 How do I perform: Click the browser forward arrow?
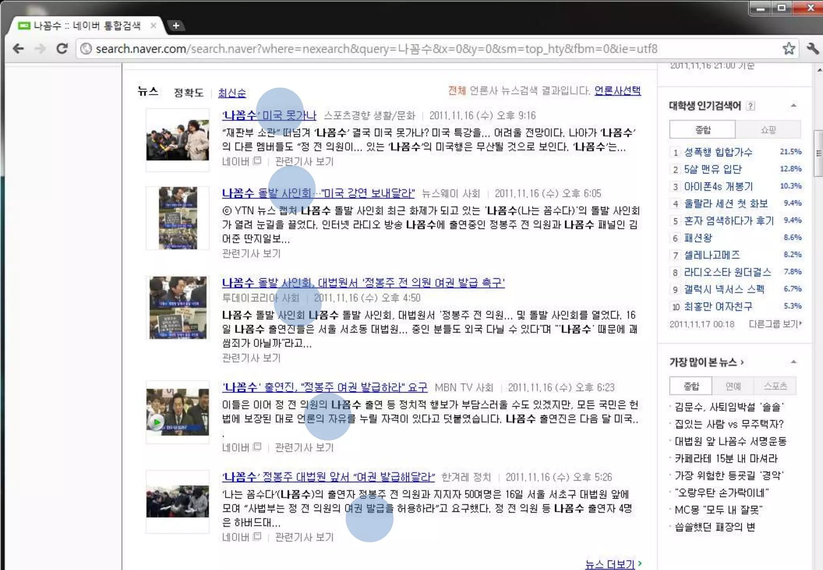(x=40, y=49)
